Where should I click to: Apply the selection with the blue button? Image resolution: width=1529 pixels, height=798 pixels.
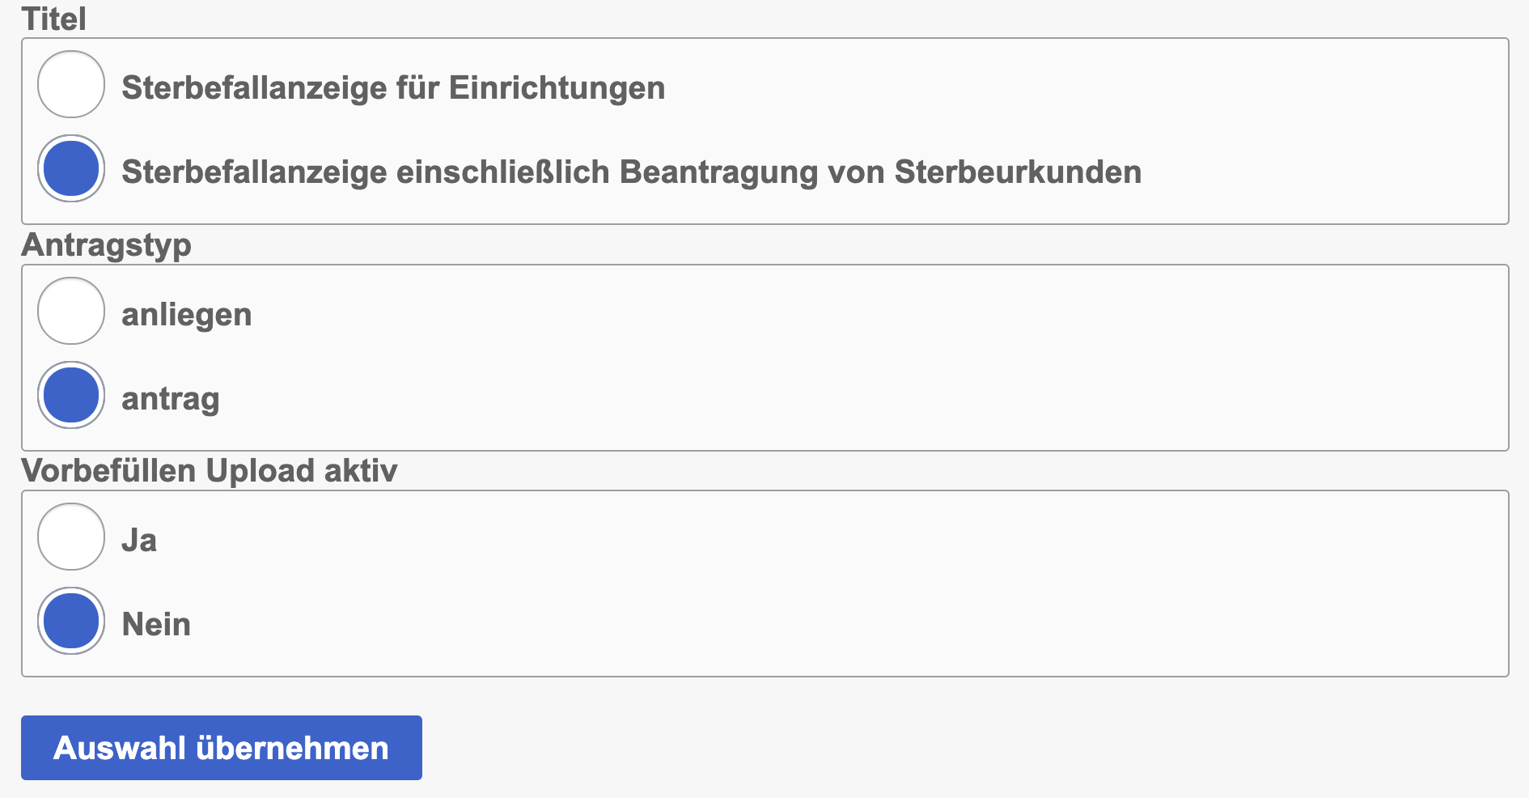(222, 748)
